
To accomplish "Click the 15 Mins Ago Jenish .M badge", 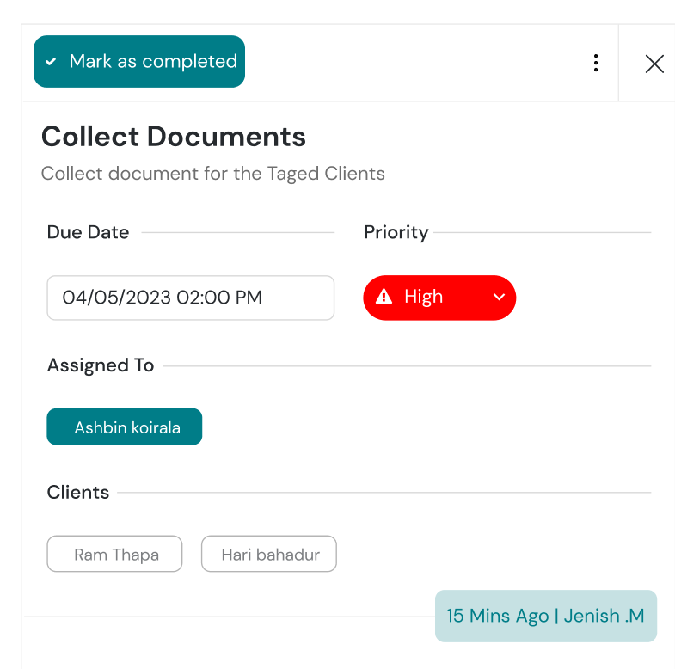I will click(x=545, y=616).
